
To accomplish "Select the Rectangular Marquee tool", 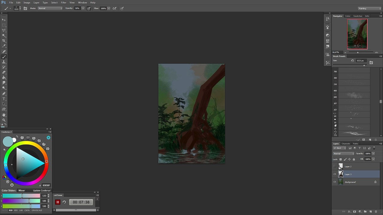I will [4, 25].
